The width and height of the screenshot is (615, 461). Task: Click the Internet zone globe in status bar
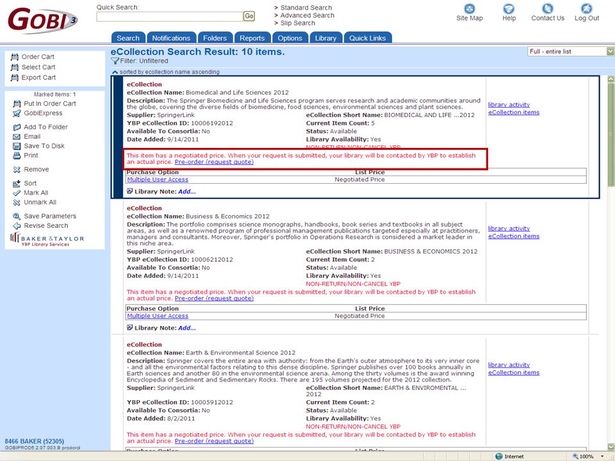pyautogui.click(x=499, y=457)
